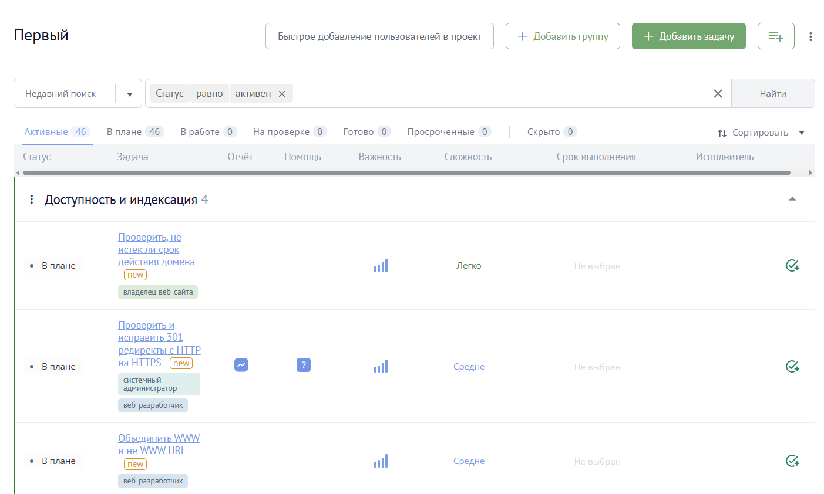
Task: Click the Легко difficulty value
Action: pyautogui.click(x=469, y=266)
